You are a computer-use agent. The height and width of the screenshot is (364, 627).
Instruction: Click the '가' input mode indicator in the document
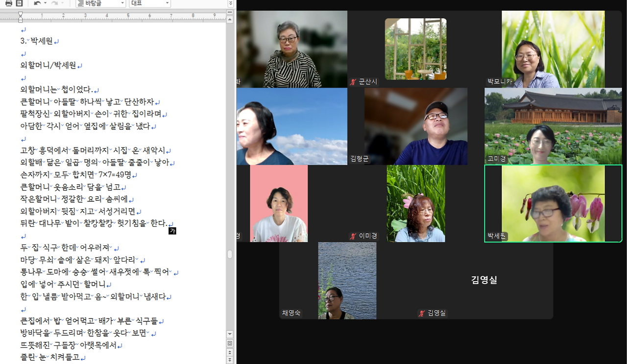pyautogui.click(x=172, y=230)
